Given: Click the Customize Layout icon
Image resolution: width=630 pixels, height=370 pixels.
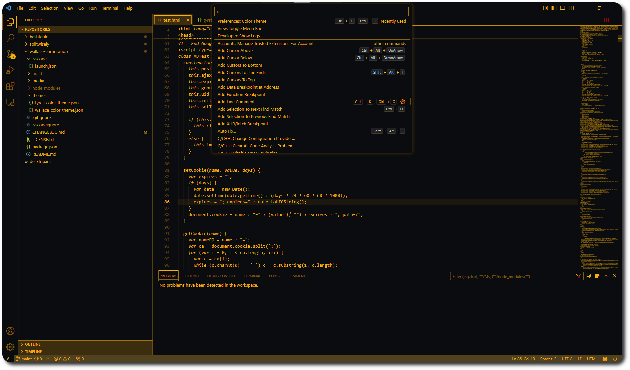Looking at the screenshot, I should pos(545,8).
